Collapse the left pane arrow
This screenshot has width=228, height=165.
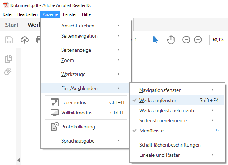pyautogui.click(x=18, y=160)
